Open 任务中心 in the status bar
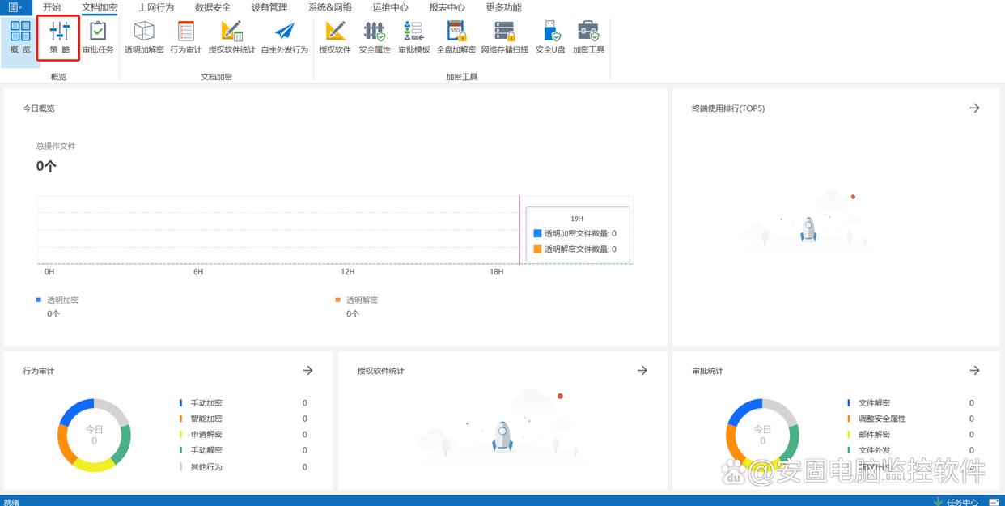Image resolution: width=1005 pixels, height=506 pixels. (961, 501)
